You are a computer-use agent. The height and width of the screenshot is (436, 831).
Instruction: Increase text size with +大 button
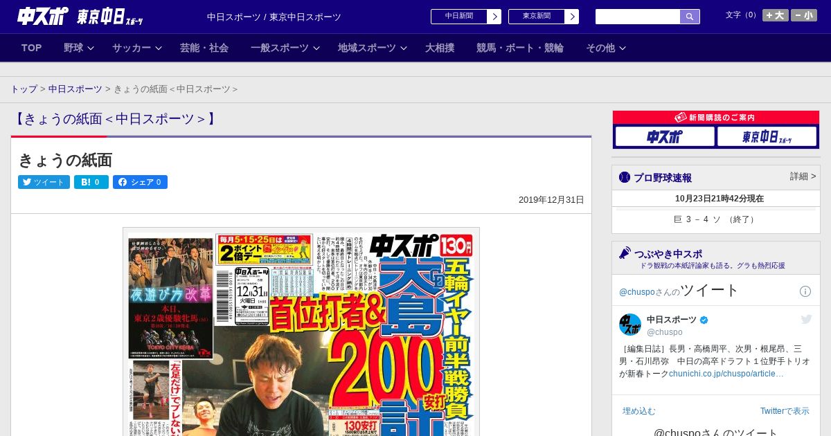[x=775, y=15]
